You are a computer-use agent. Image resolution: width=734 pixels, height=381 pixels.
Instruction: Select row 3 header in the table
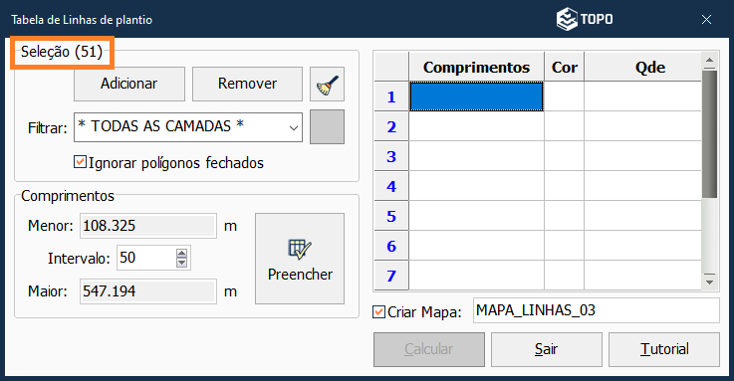coord(391,156)
